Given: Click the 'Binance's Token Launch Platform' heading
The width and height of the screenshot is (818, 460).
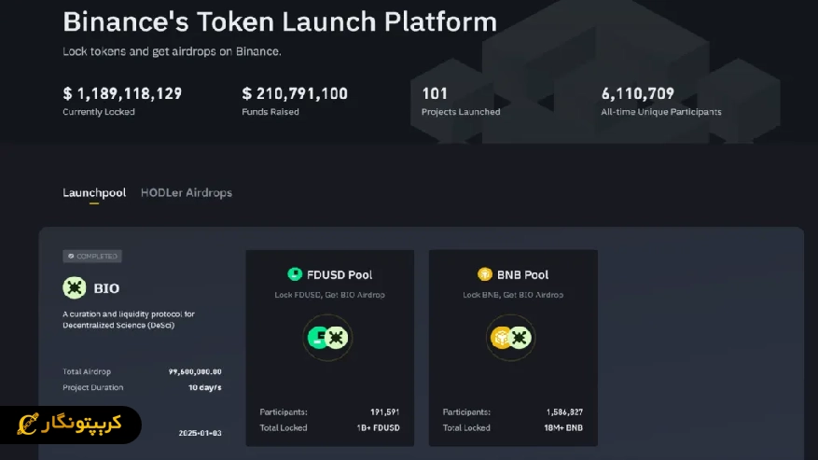Looking at the screenshot, I should (x=280, y=22).
